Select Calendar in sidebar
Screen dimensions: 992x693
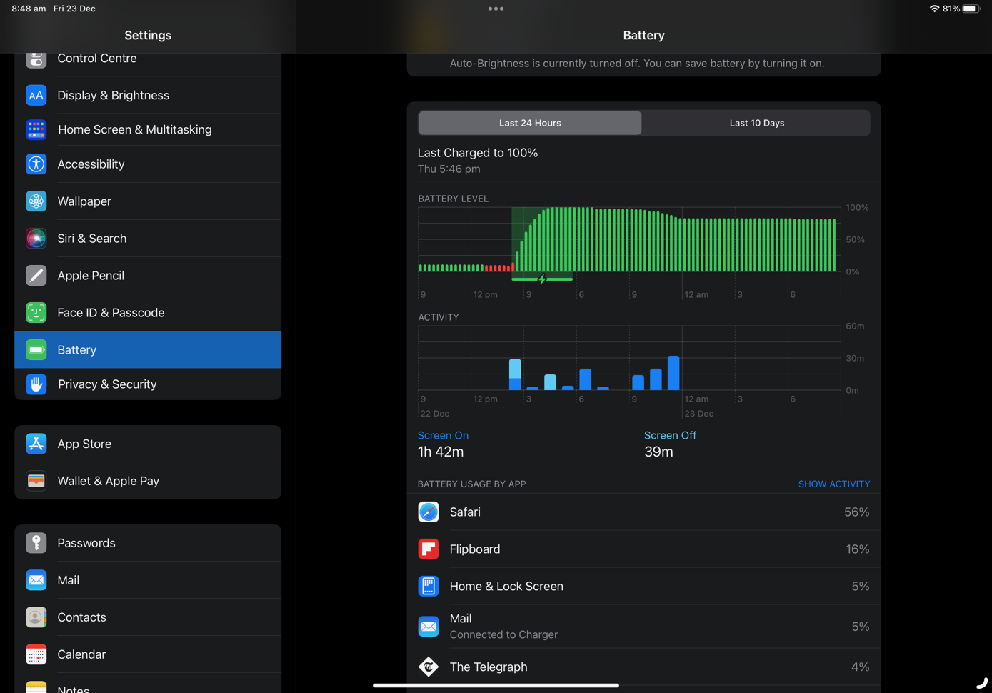[x=148, y=654]
